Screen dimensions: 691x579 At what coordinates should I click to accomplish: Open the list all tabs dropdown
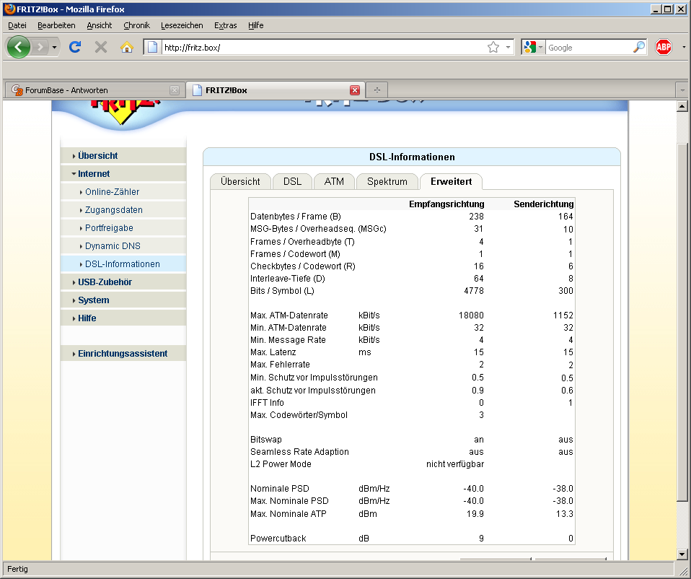click(x=682, y=90)
